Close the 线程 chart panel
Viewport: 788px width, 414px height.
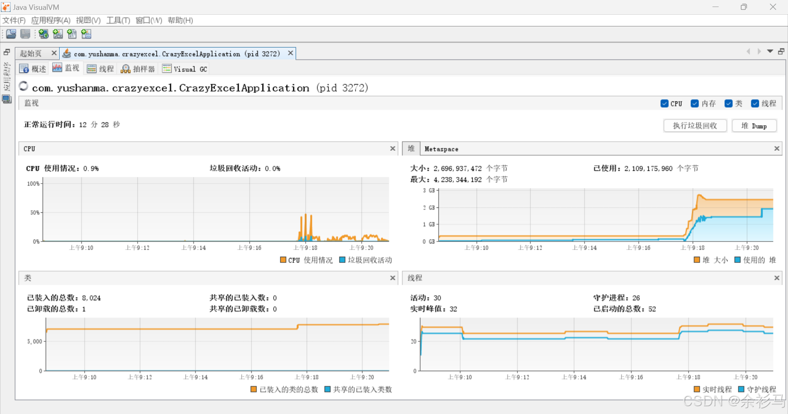(777, 278)
